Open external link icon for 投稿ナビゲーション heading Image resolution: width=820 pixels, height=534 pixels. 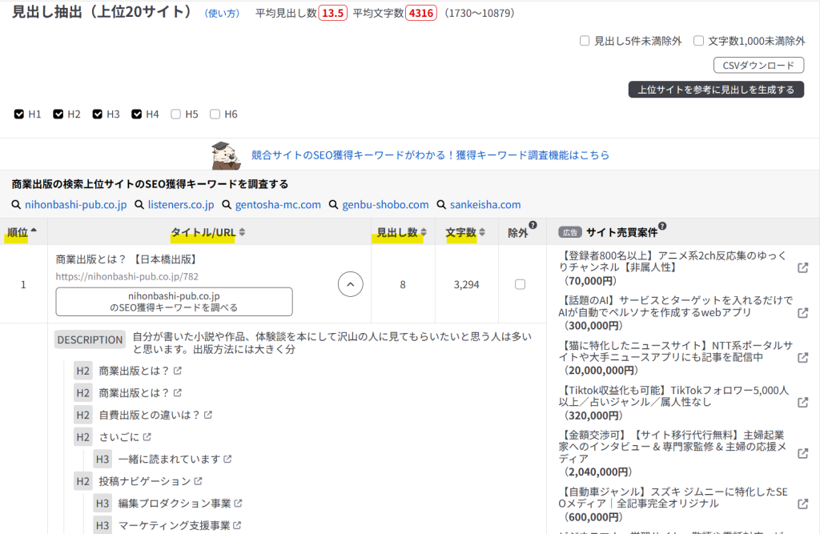198,481
